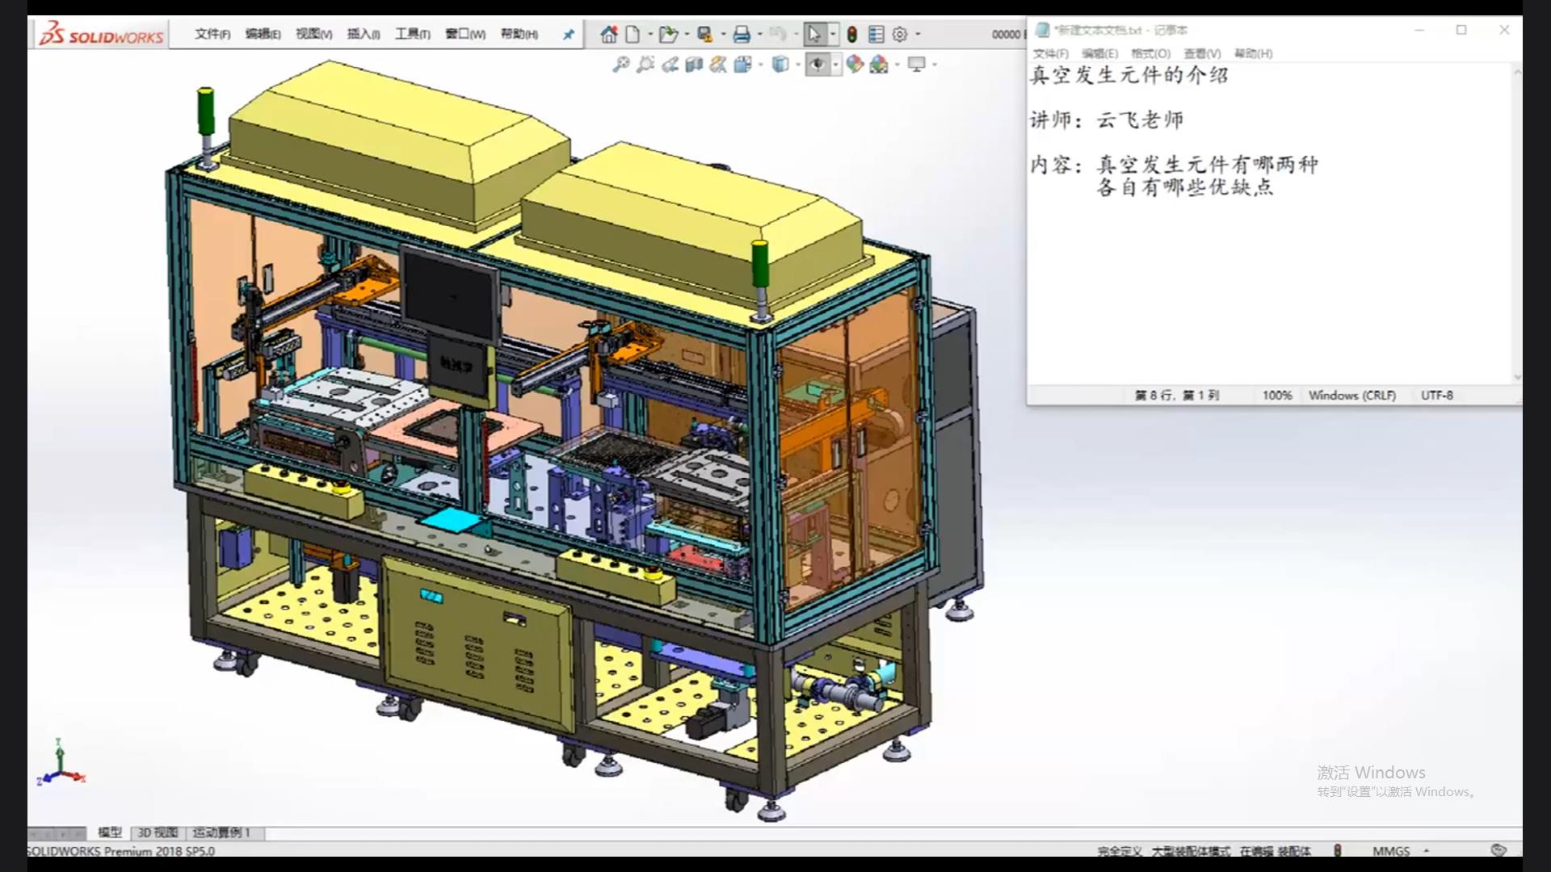Click the Notepad document icon in title bar
The width and height of the screenshot is (1551, 872).
coord(1042,30)
